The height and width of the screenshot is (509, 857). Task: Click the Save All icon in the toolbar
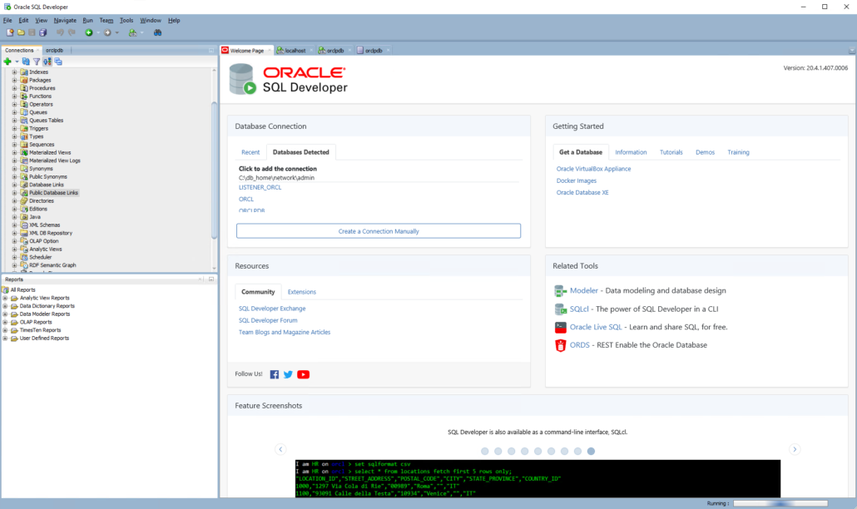click(42, 32)
